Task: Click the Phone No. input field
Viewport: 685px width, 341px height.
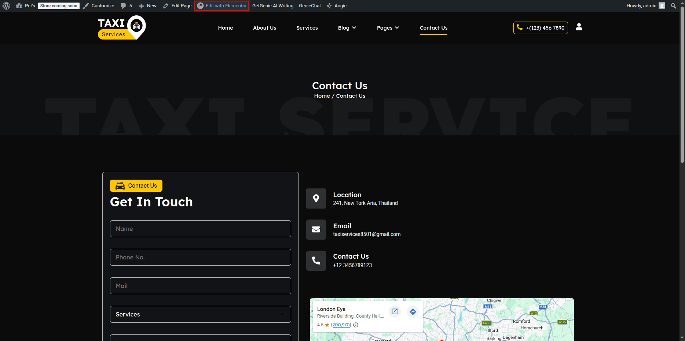Action: click(x=201, y=257)
